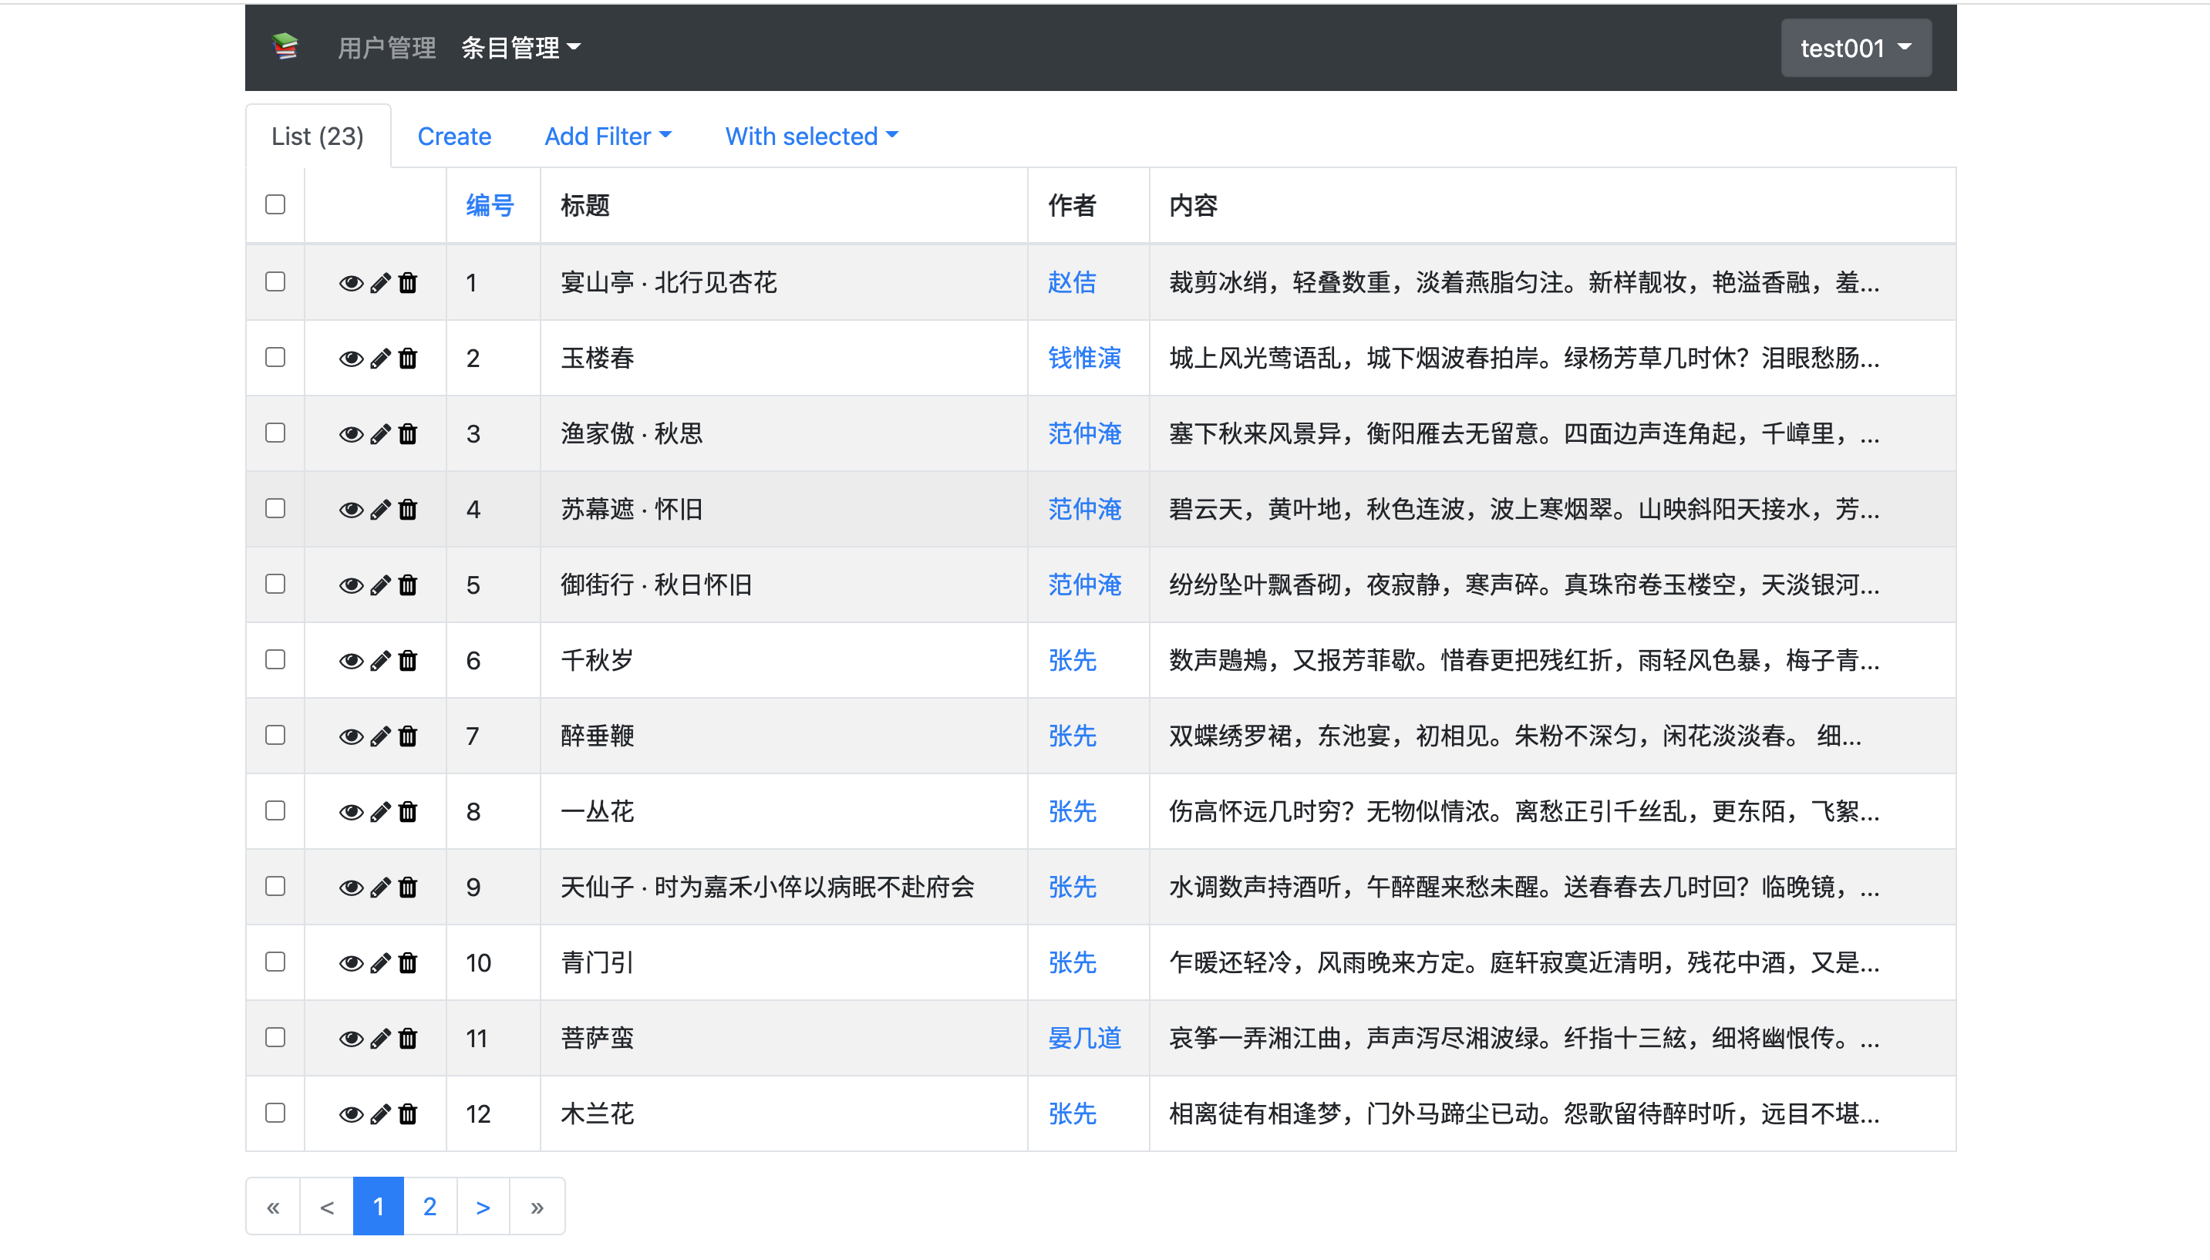Open author link 钱惟演 in row 2
Viewport: 2210px width, 1260px height.
pos(1083,359)
